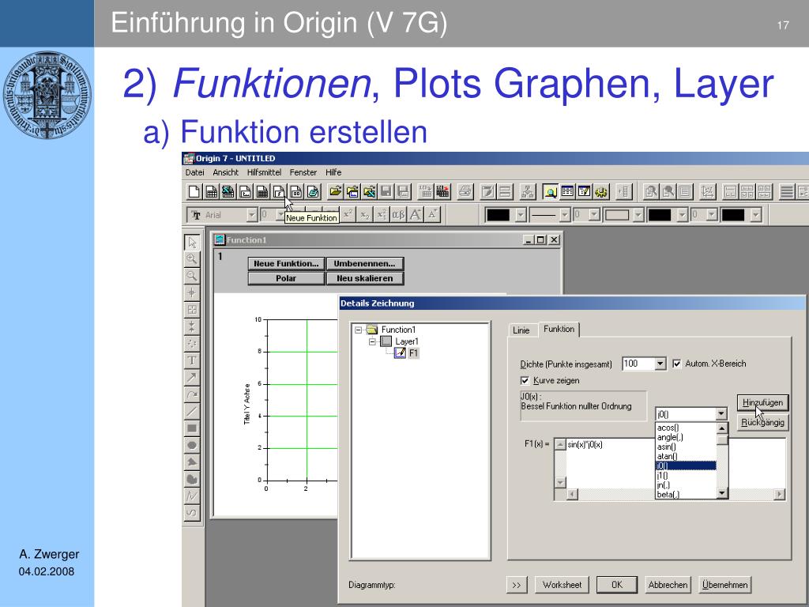Click the Umbenennen... button

click(x=365, y=264)
